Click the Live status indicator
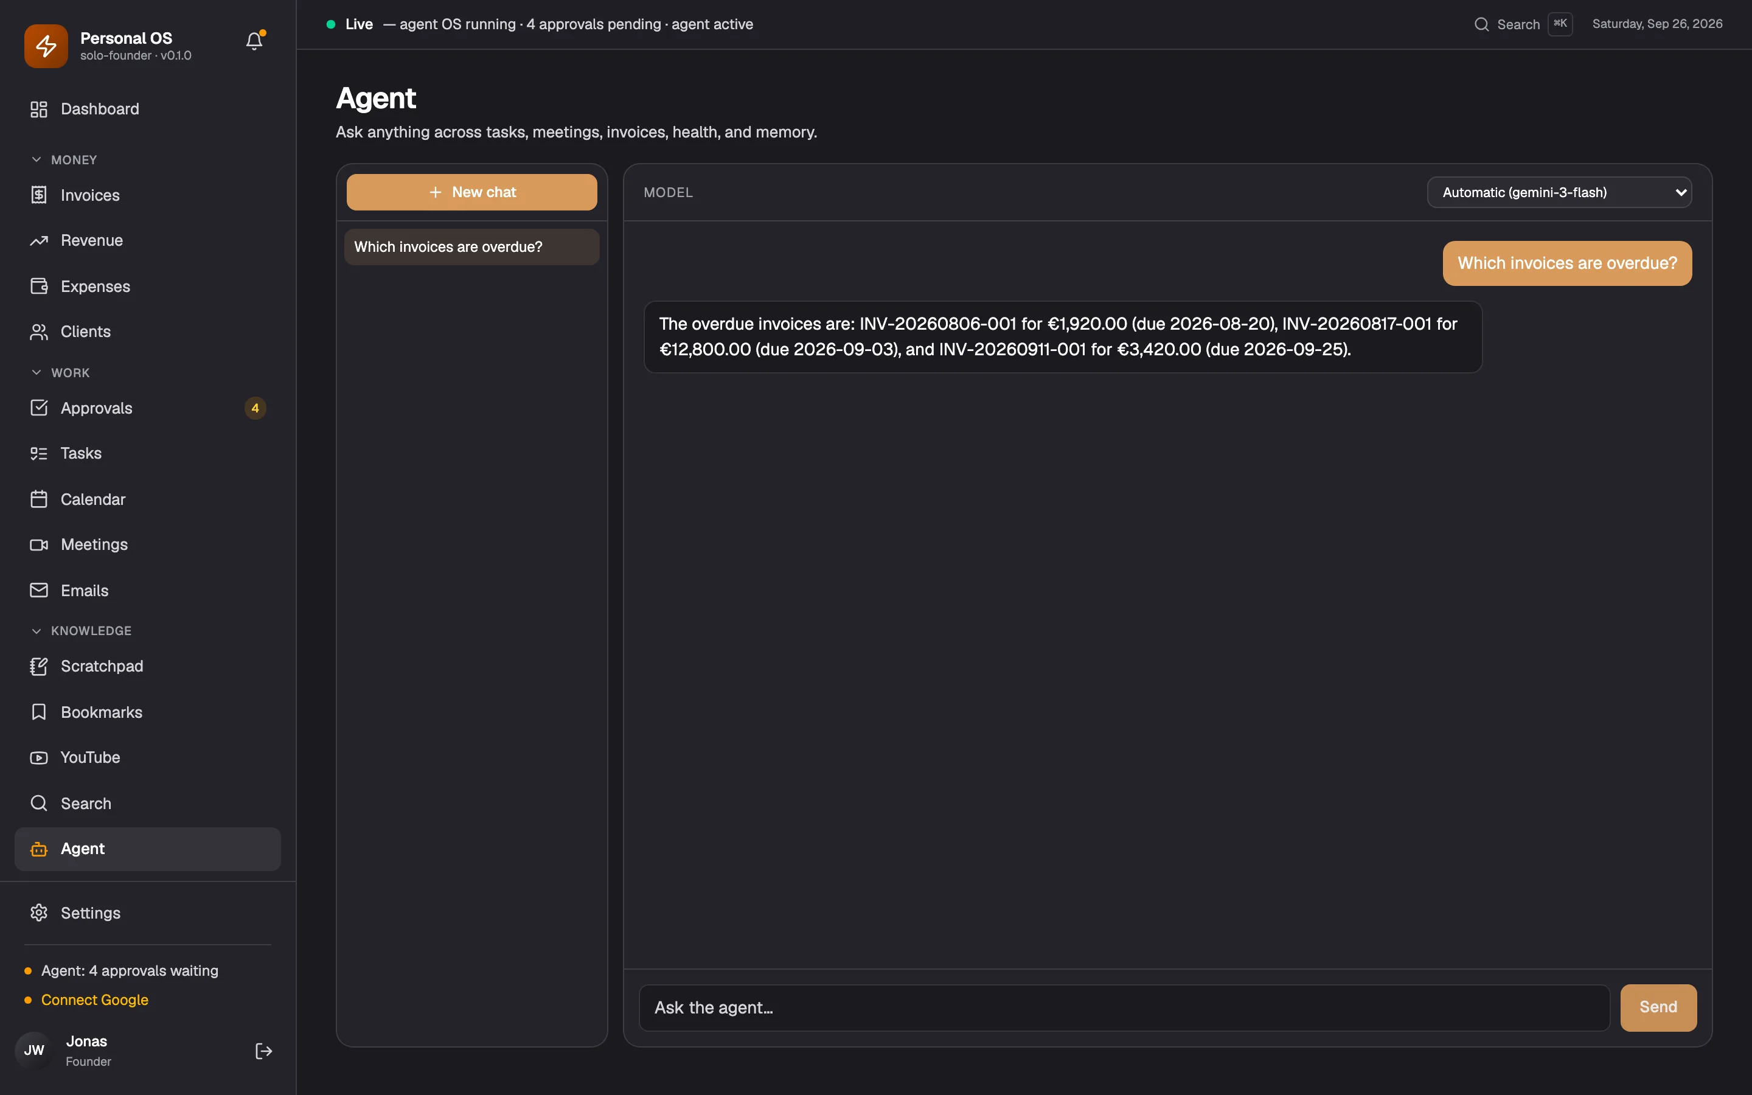The height and width of the screenshot is (1095, 1752). coord(350,24)
